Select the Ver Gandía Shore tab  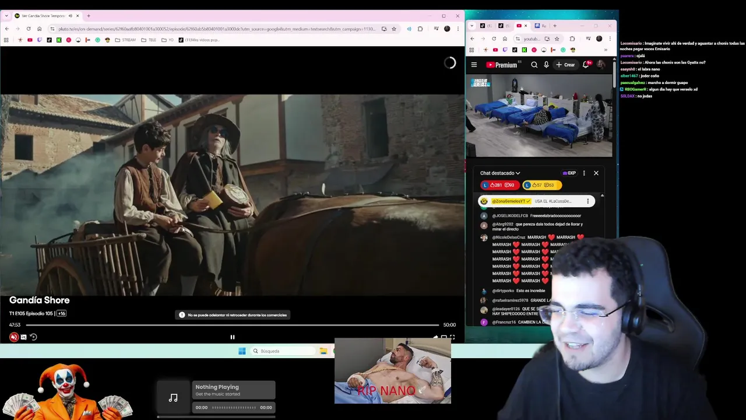click(47, 16)
